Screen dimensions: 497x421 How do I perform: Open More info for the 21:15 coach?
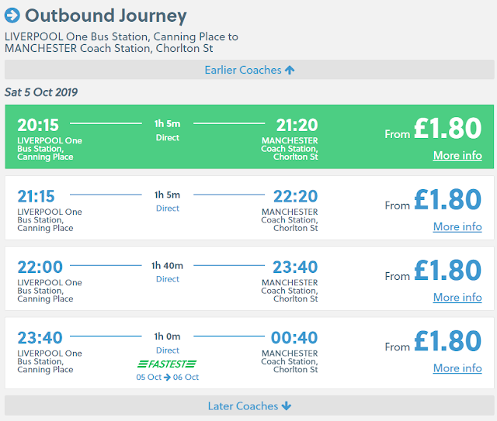click(x=457, y=226)
